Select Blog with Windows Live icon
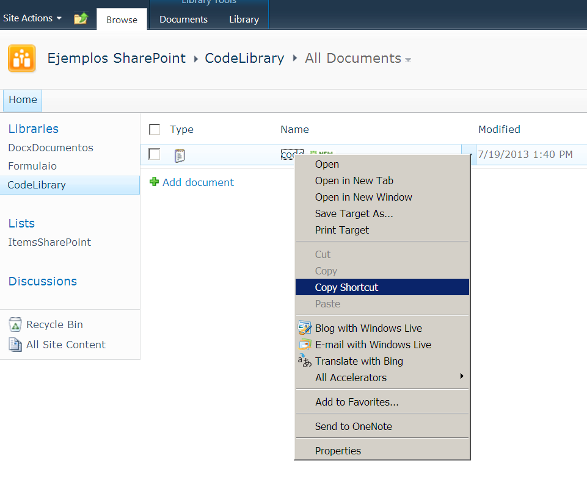 (304, 328)
